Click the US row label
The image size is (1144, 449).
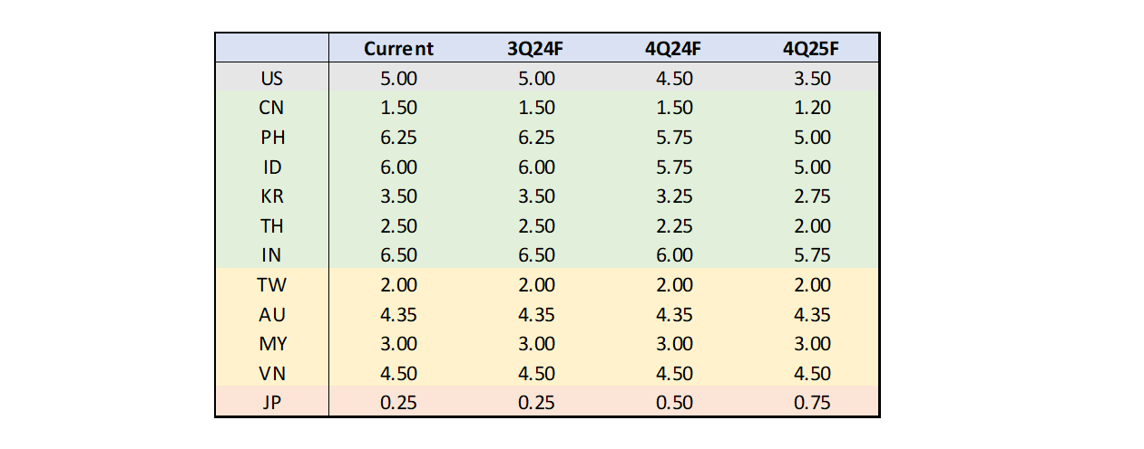pyautogui.click(x=271, y=79)
